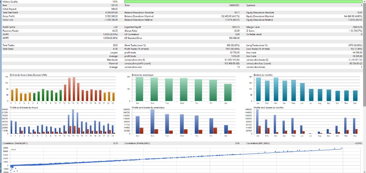
Task: Click the Balance Drawdown Relative label
Action: [x=138, y=20]
